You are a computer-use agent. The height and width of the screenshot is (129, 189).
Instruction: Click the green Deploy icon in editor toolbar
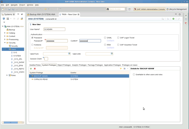pos(174,19)
